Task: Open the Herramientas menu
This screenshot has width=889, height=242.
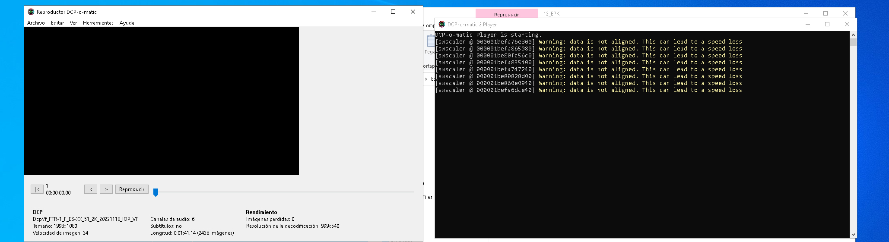Action: pos(98,23)
